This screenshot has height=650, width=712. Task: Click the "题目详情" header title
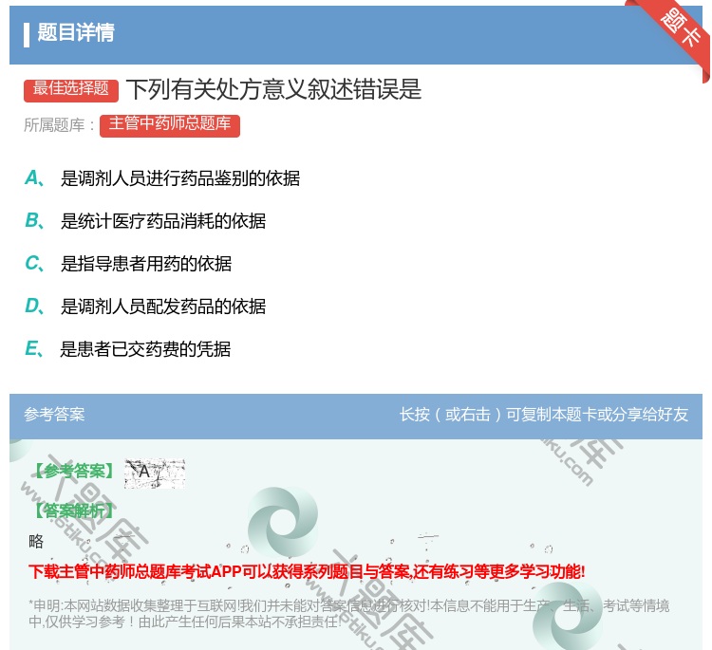(x=76, y=33)
